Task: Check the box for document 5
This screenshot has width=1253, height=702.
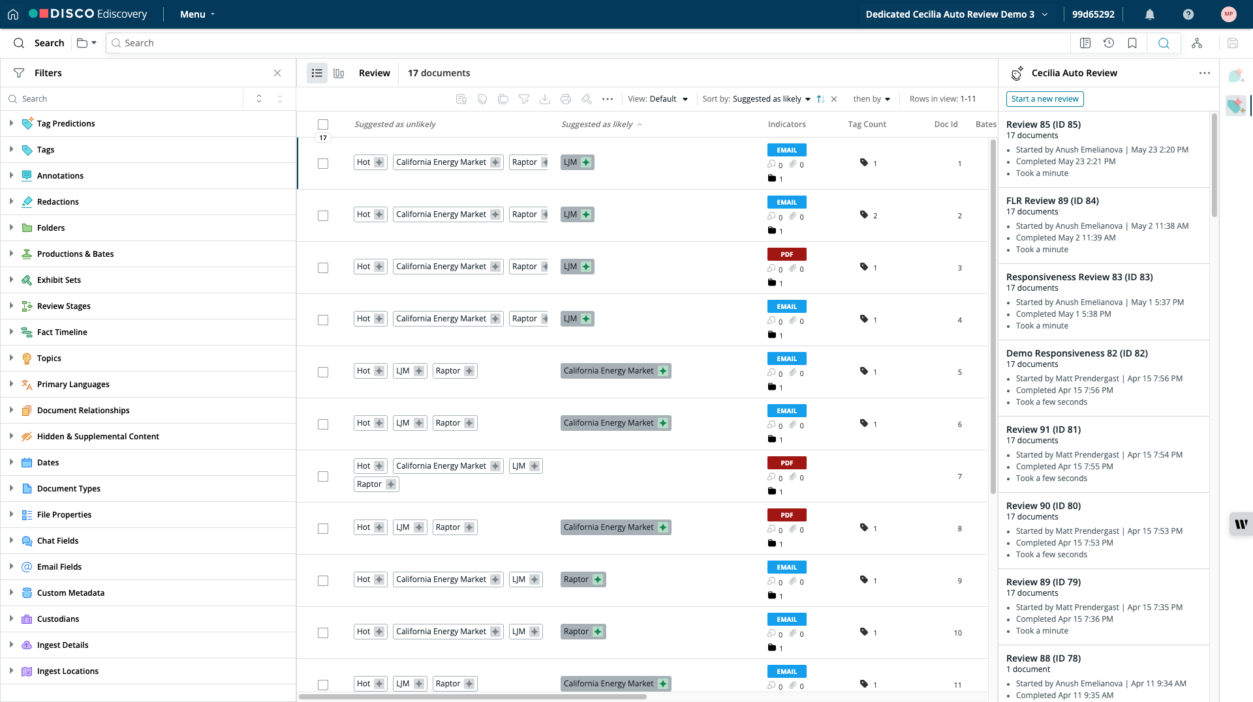Action: 323,372
